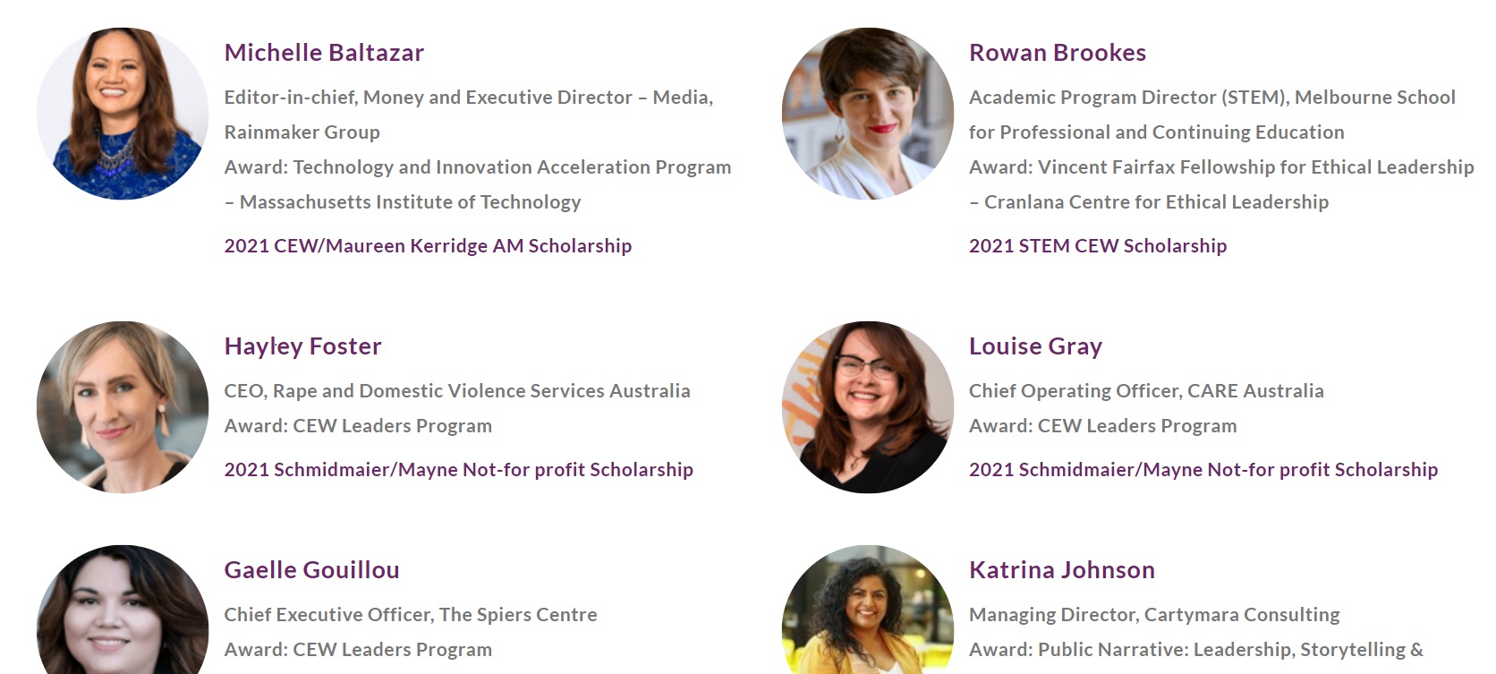This screenshot has width=1496, height=674.
Task: Select the Katrina Johnson name heading
Action: [1062, 570]
